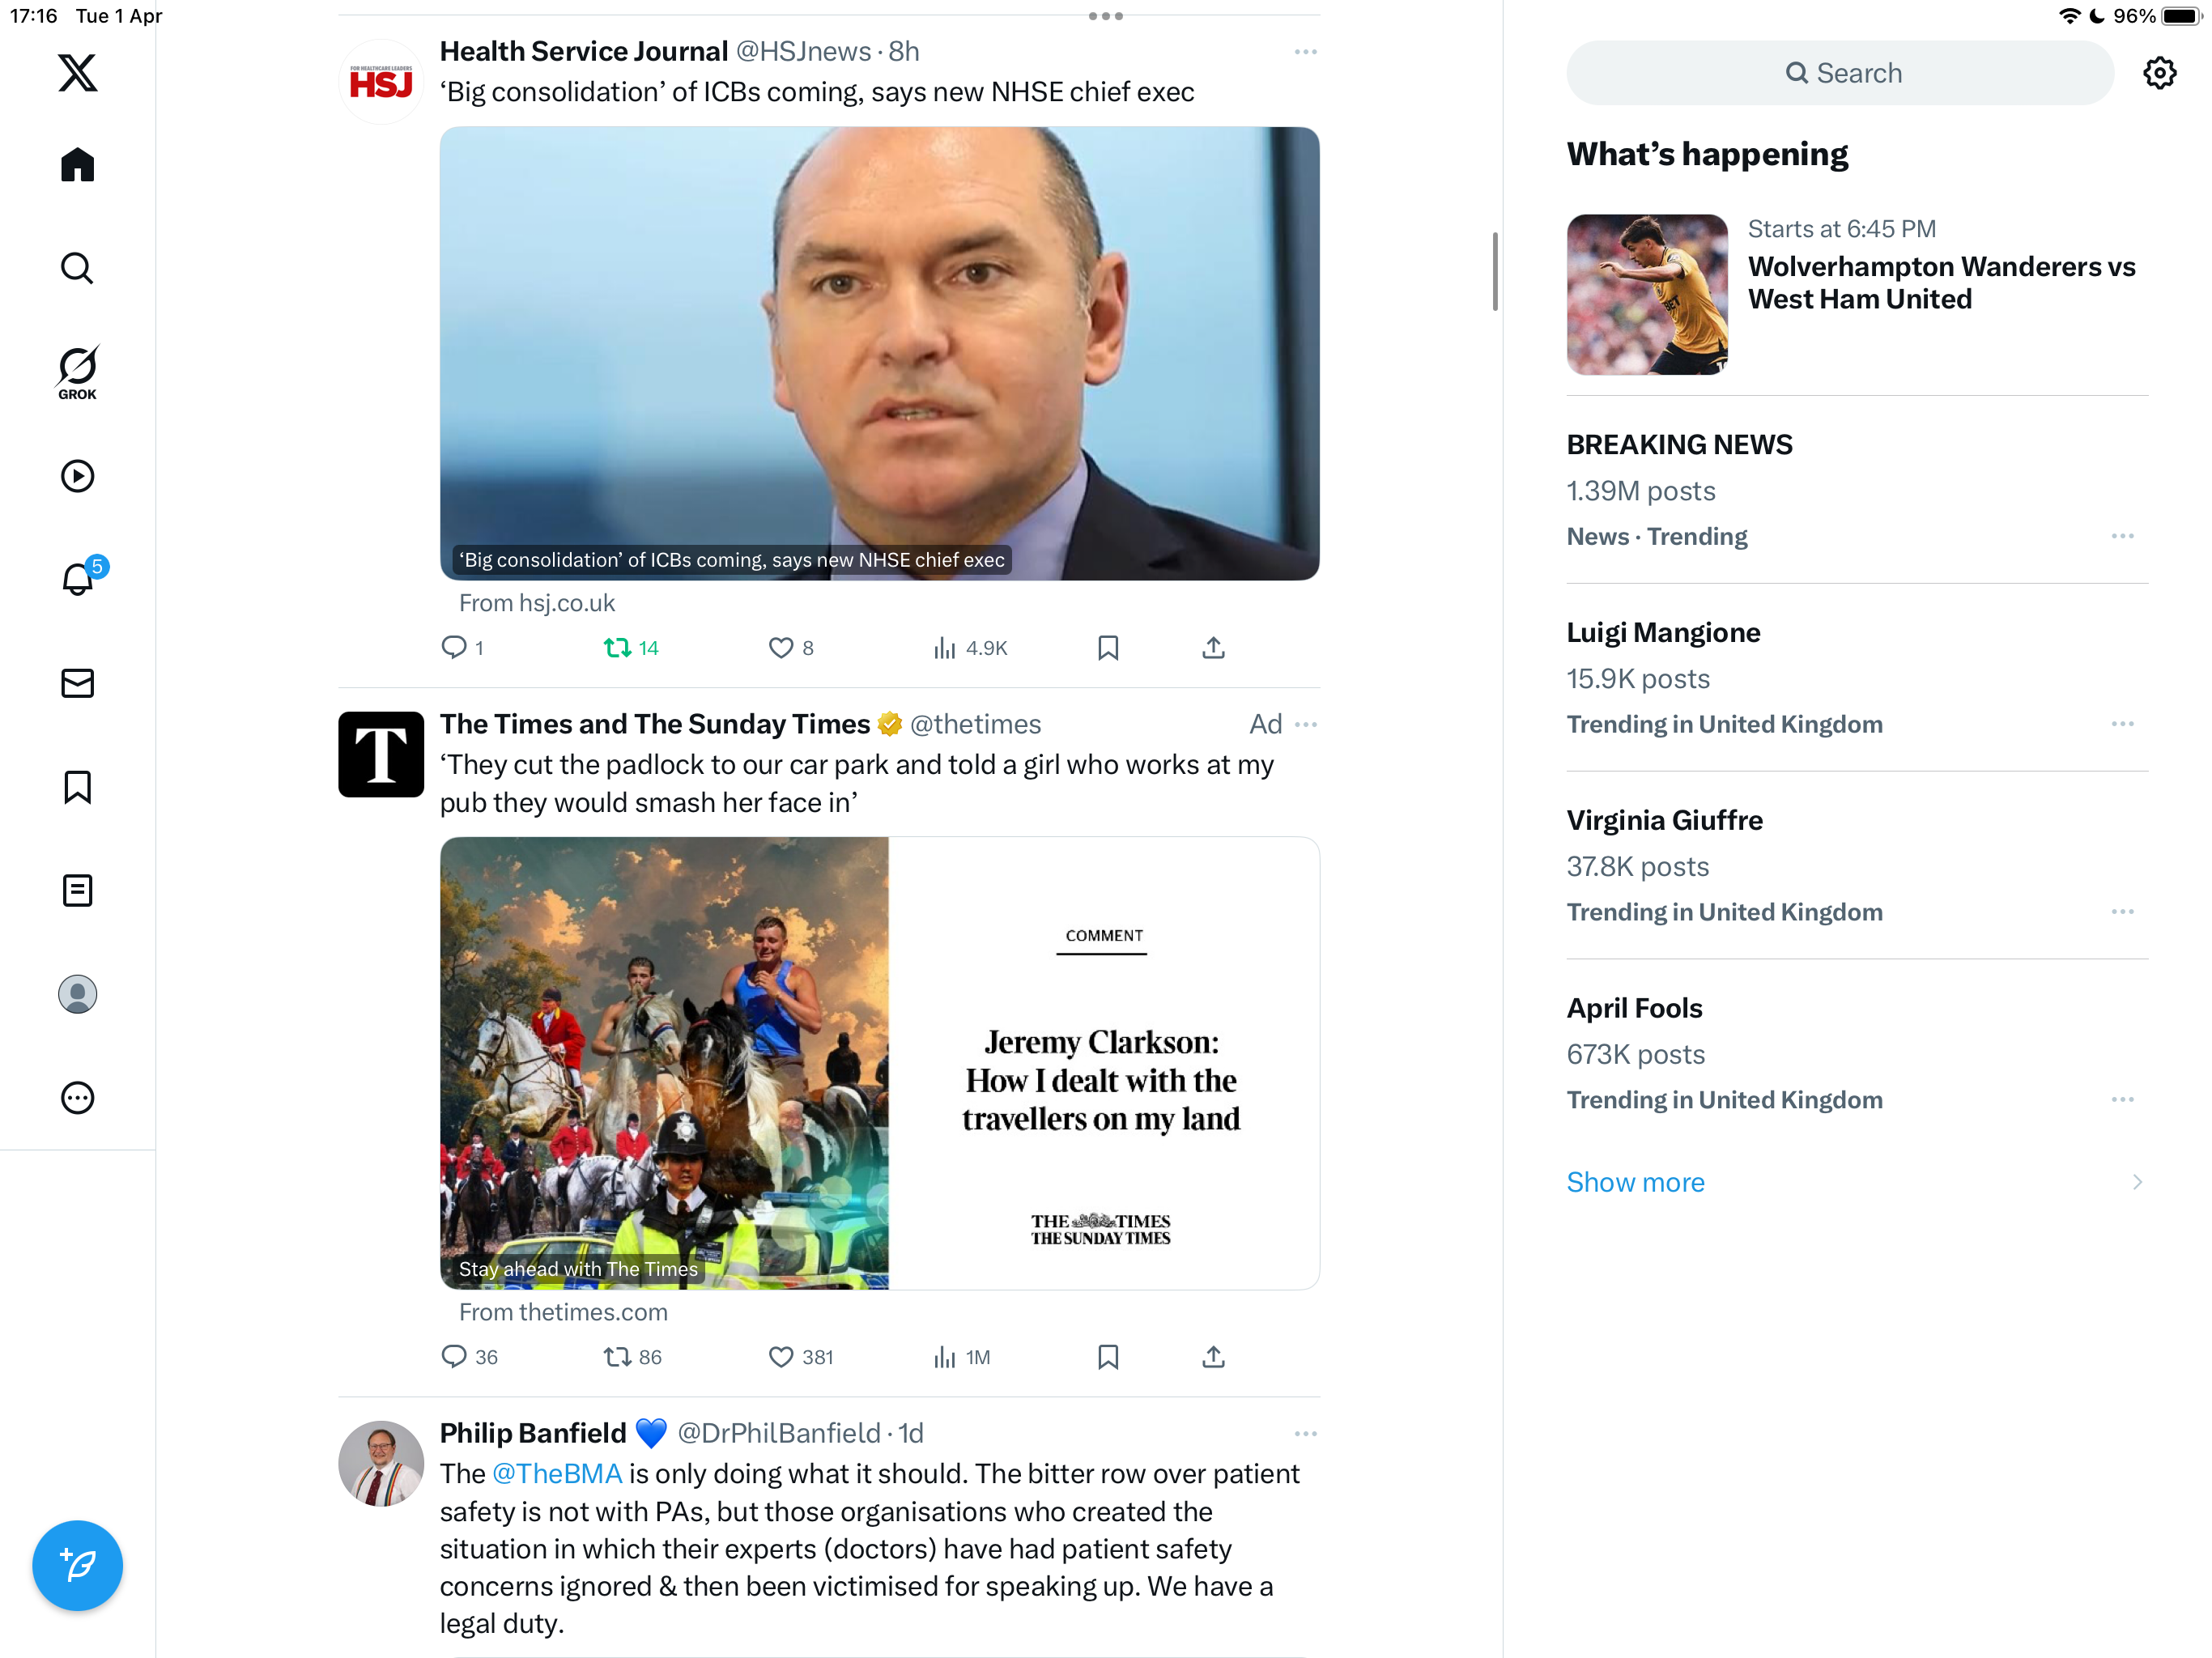Screen dimensions: 2212x1658
Task: Click the Search input field
Action: click(x=1840, y=73)
